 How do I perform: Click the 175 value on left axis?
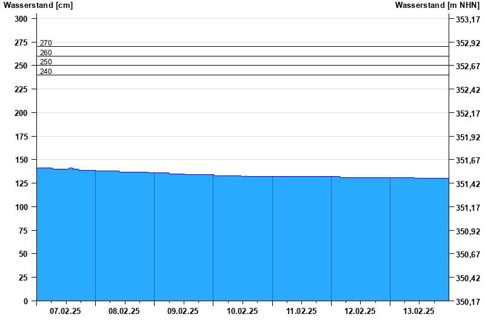(x=21, y=137)
